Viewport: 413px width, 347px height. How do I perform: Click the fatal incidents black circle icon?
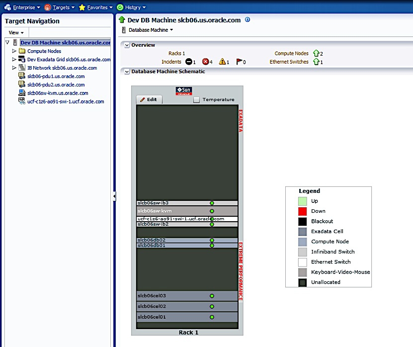pos(189,62)
